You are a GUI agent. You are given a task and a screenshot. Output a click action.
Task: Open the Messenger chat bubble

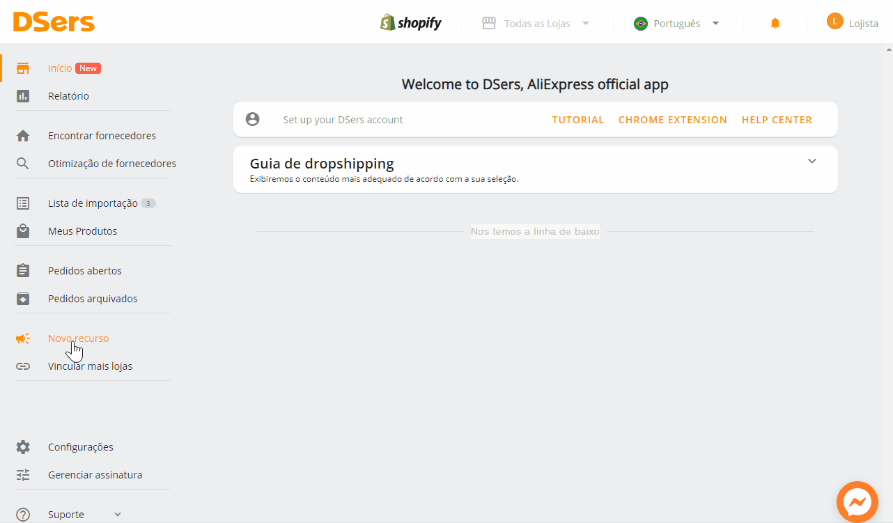857,502
